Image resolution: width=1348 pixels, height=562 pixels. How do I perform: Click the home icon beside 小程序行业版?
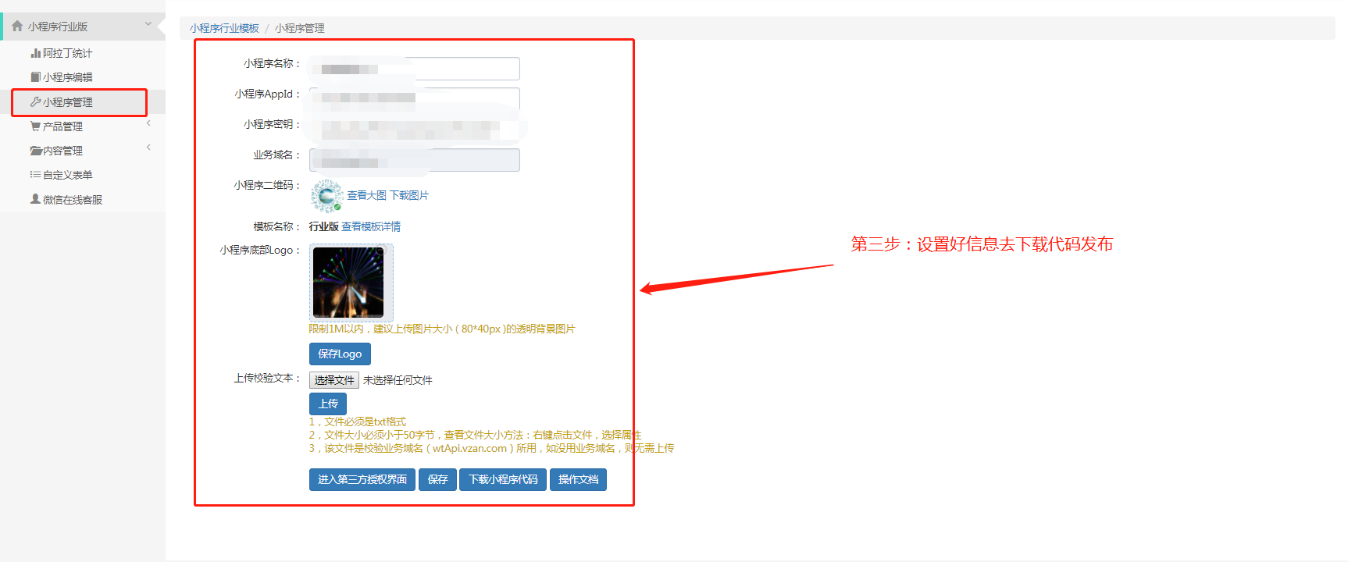(17, 27)
